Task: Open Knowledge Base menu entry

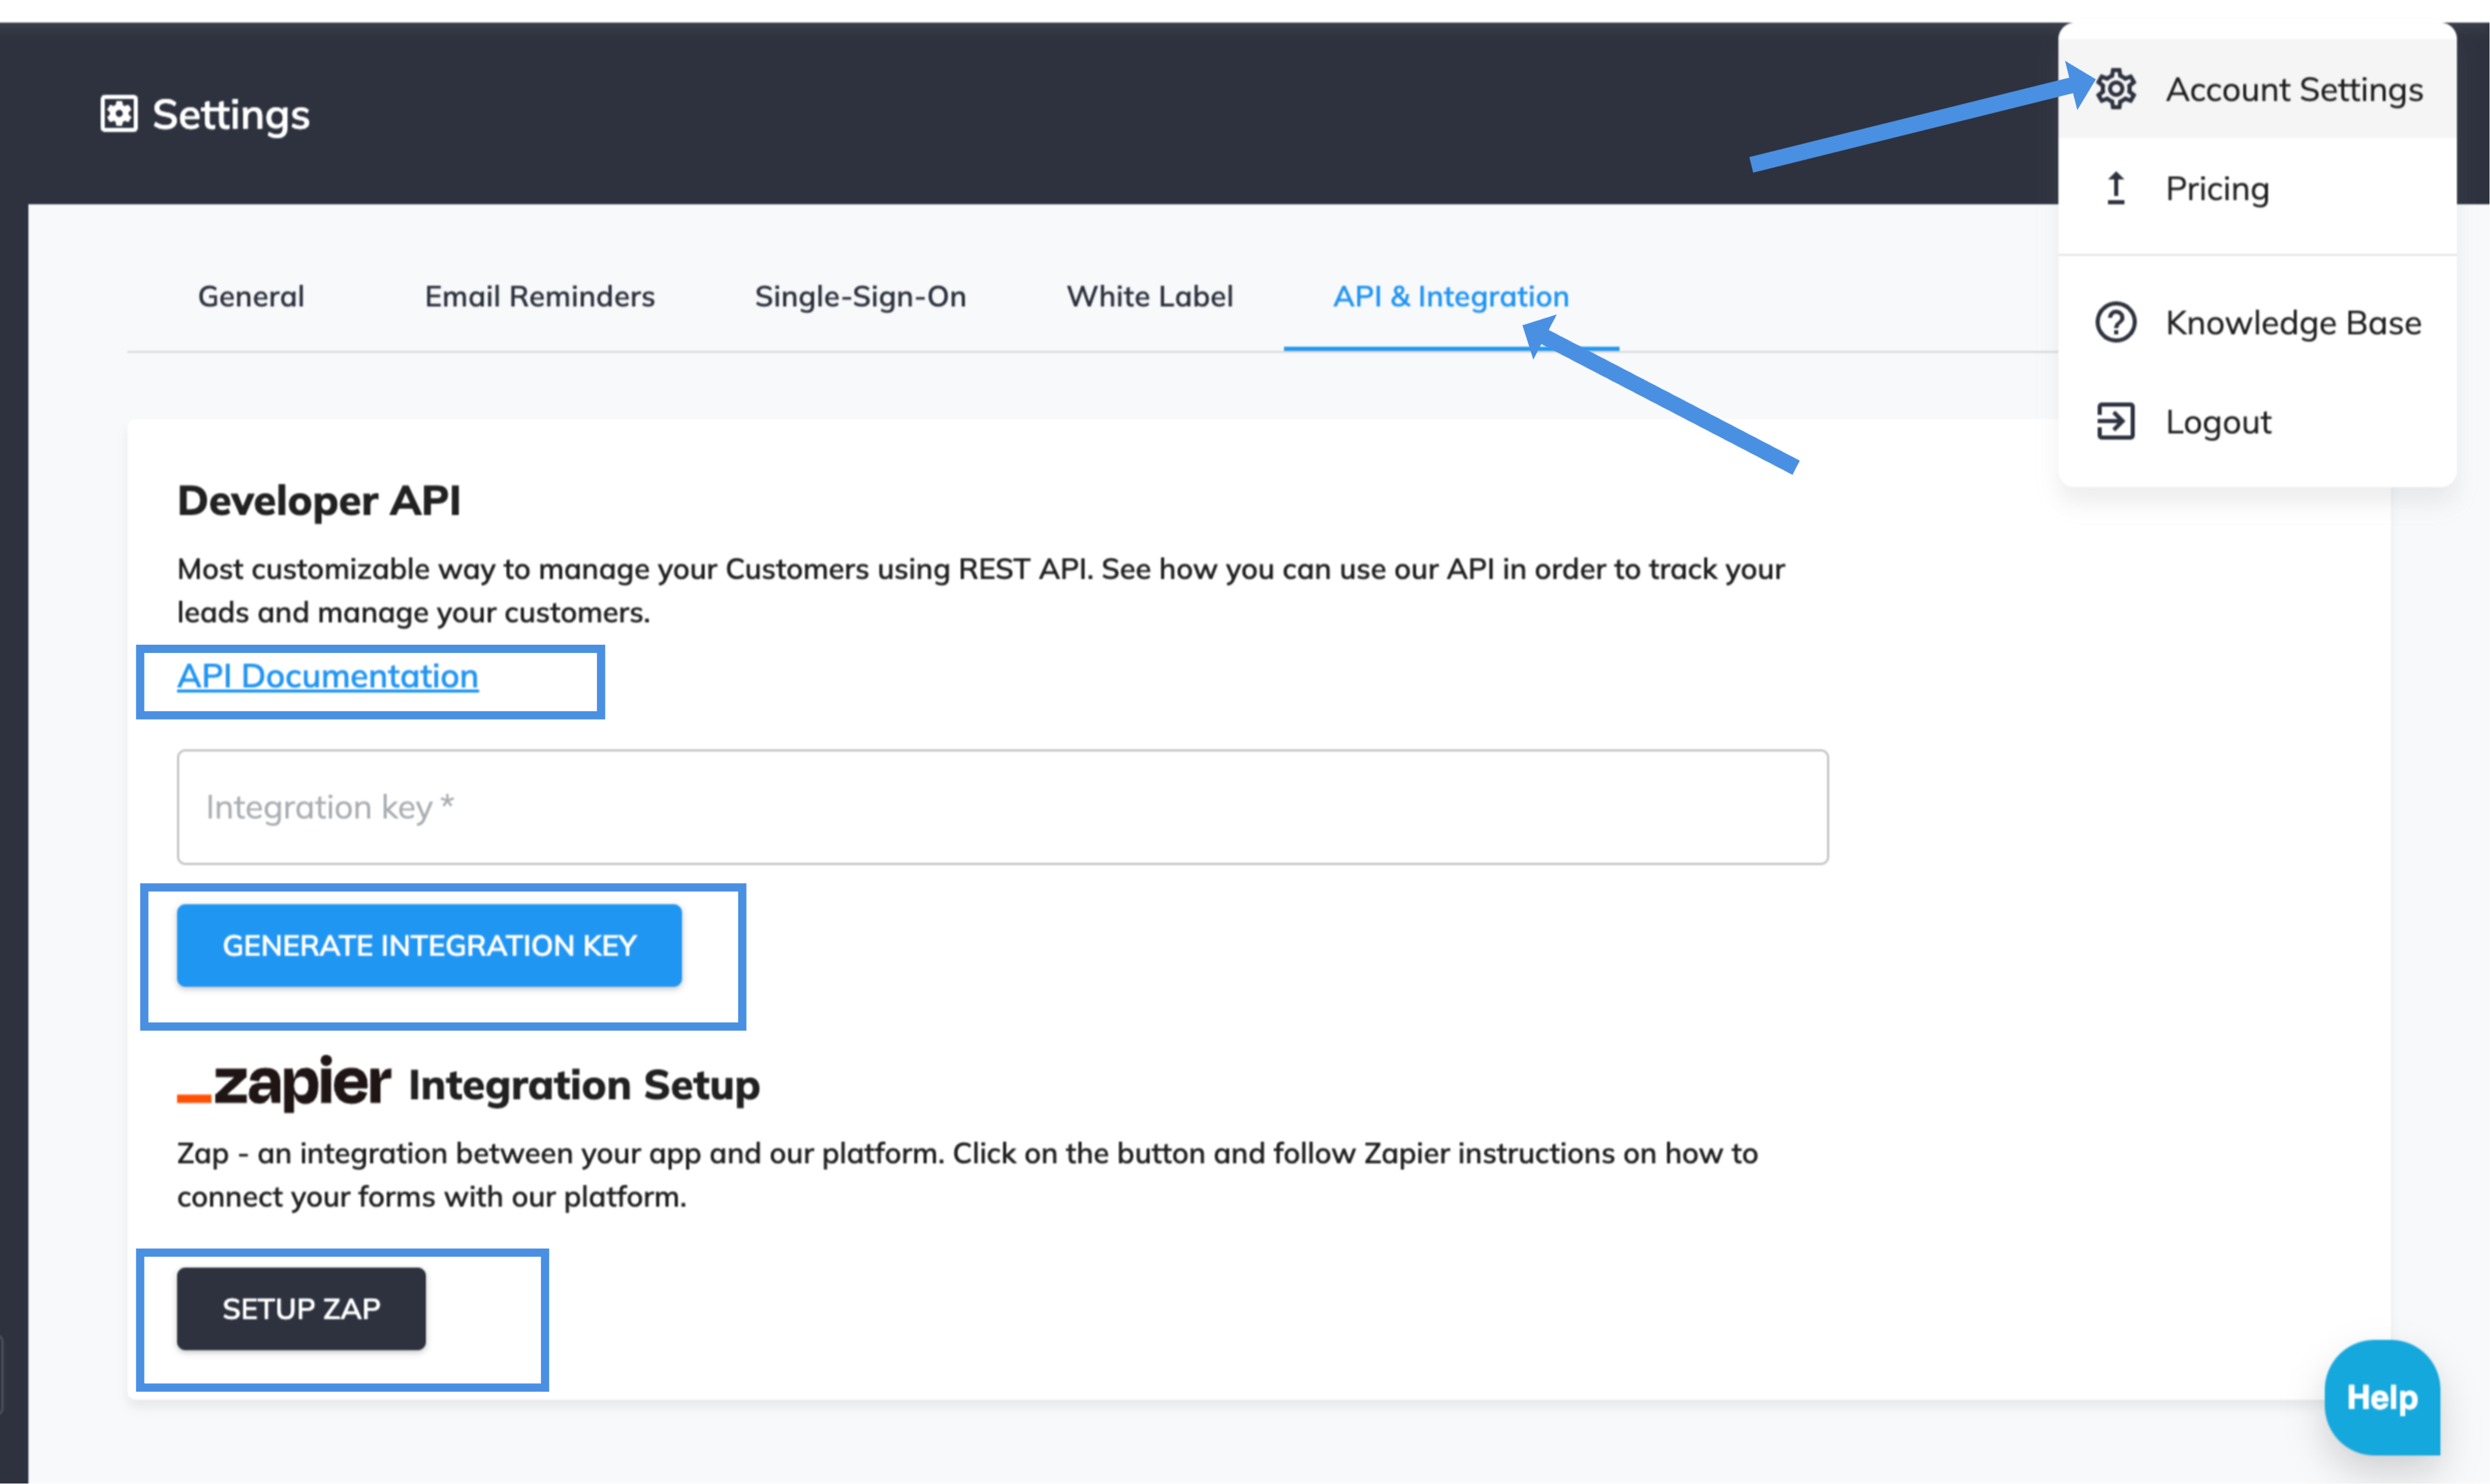Action: pyautogui.click(x=2257, y=322)
